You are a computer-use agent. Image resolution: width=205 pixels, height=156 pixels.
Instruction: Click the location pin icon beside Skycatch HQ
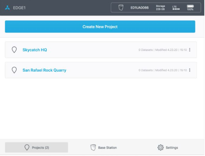click(14, 50)
